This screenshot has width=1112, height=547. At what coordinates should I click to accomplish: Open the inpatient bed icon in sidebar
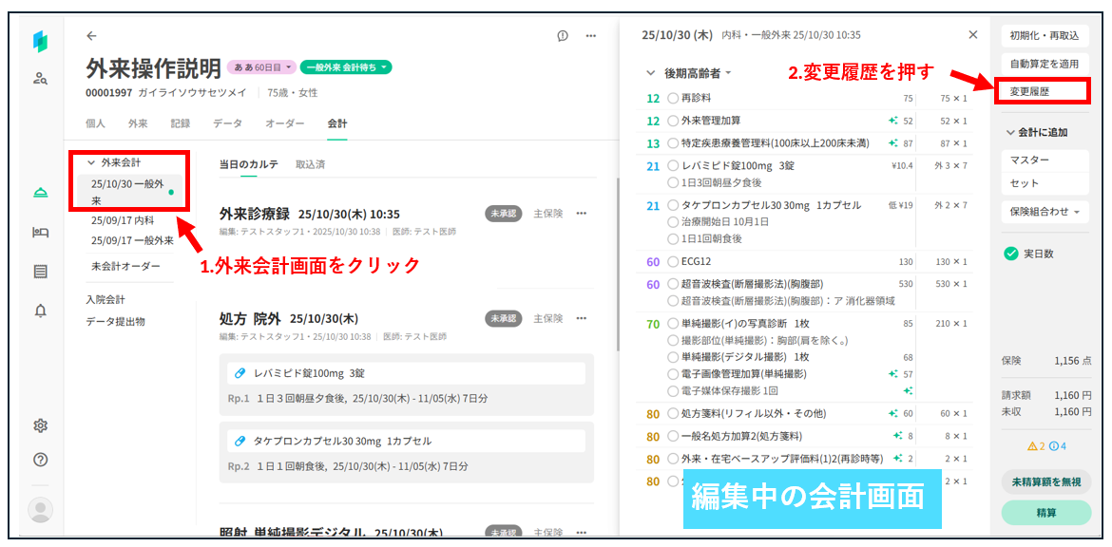click(x=40, y=232)
